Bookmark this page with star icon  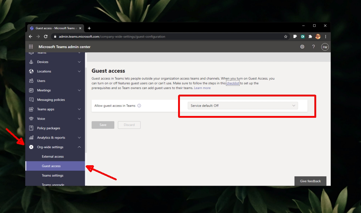pyautogui.click(x=285, y=37)
